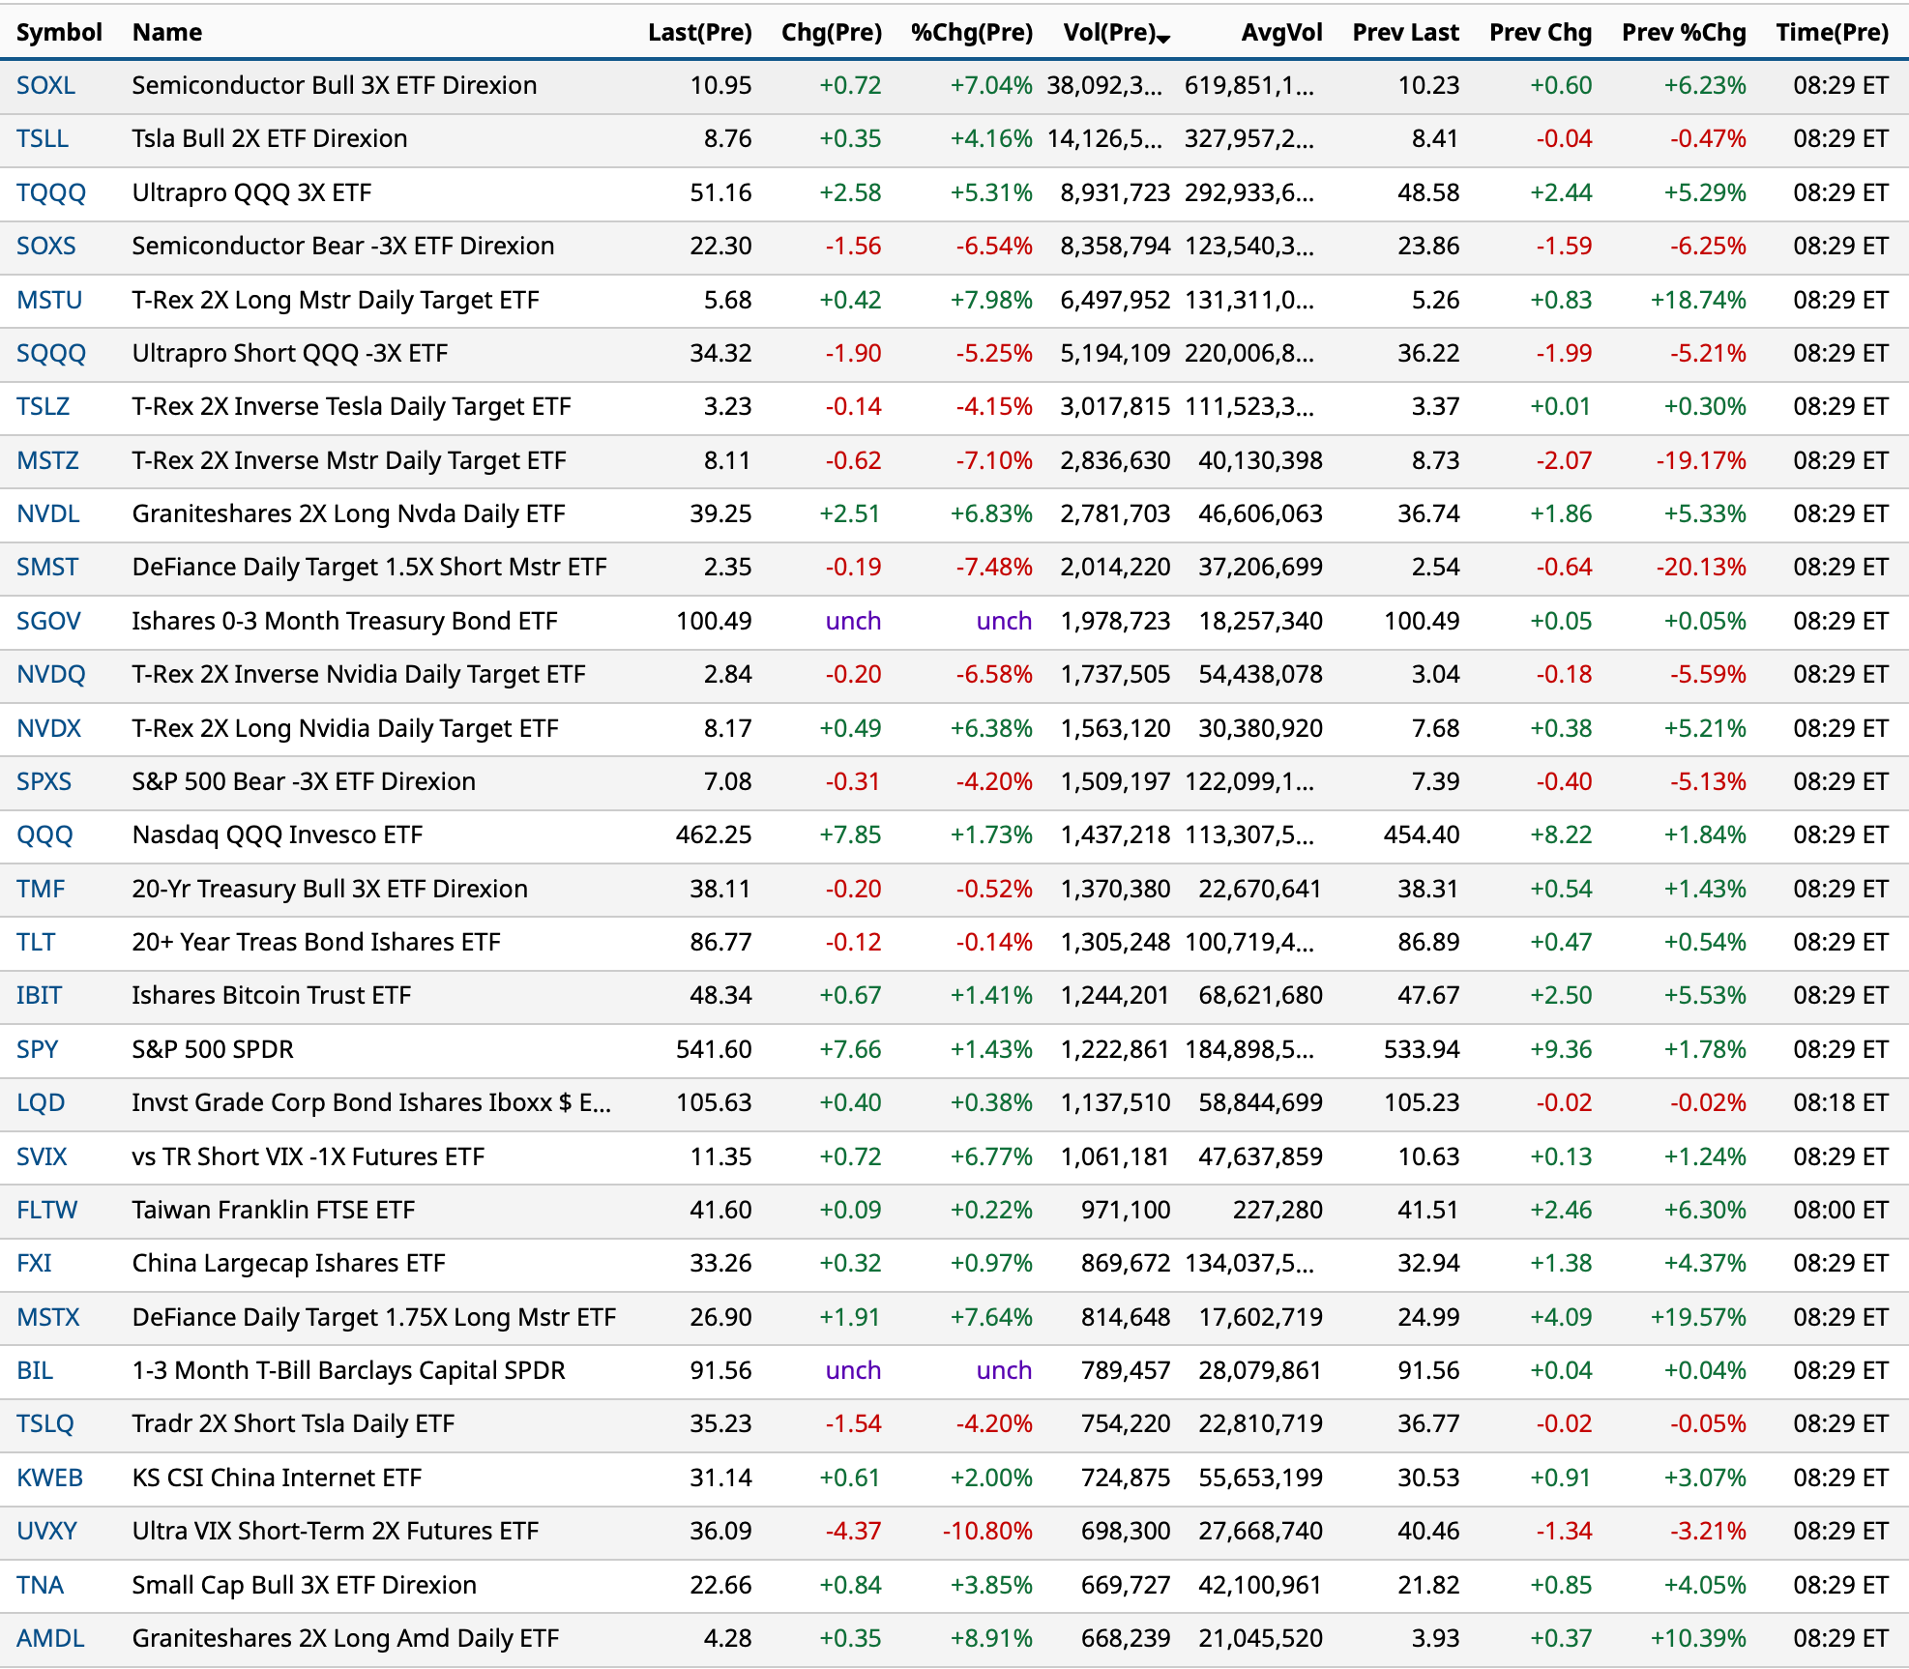The width and height of the screenshot is (1909, 1669).
Task: Open the QQQ ticker link
Action: tap(44, 835)
